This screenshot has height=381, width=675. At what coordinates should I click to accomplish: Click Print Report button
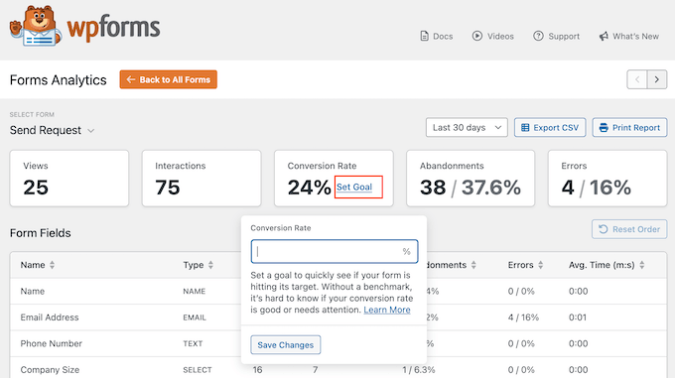coord(629,127)
